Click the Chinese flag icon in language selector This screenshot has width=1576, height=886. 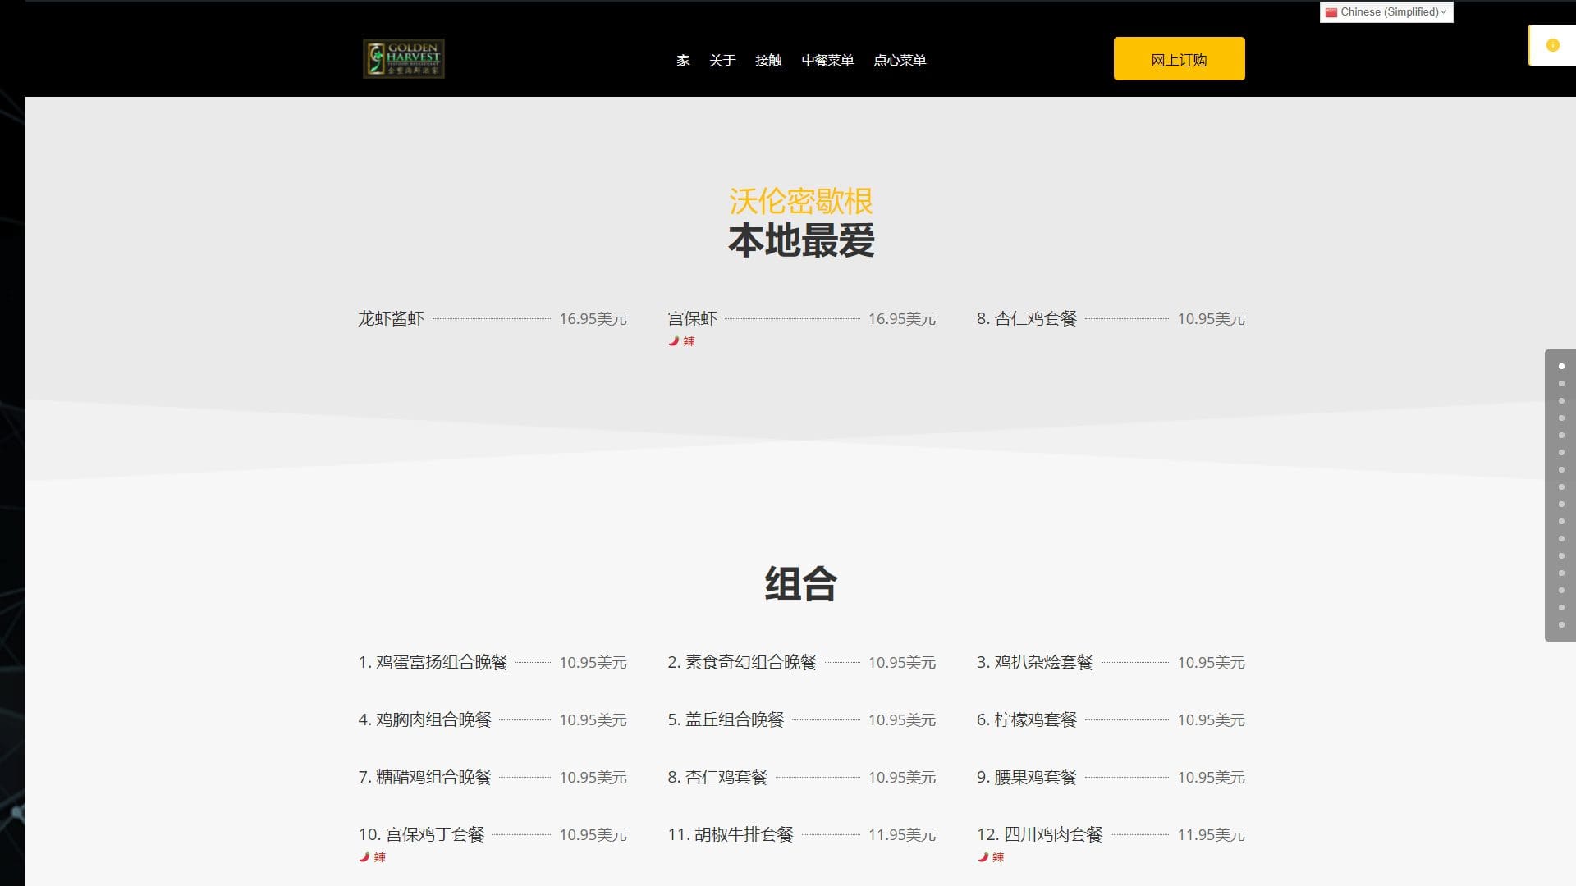[x=1332, y=11]
